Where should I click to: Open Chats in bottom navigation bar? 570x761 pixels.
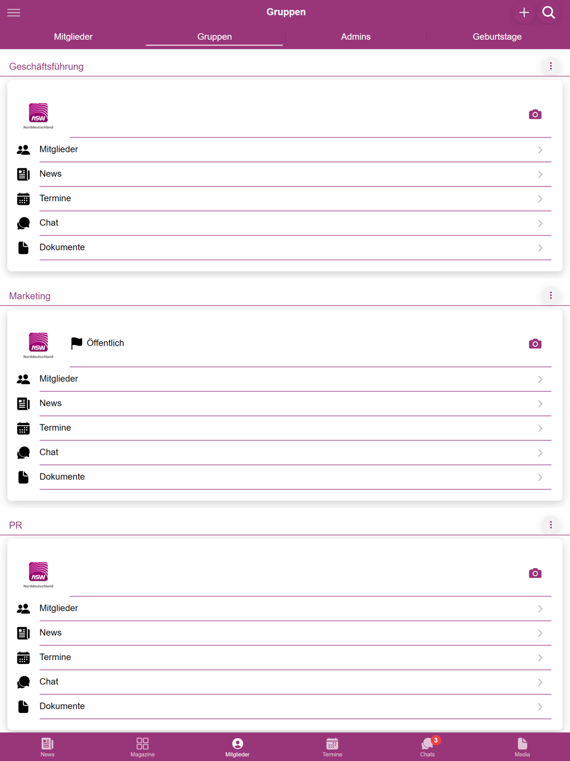427,747
